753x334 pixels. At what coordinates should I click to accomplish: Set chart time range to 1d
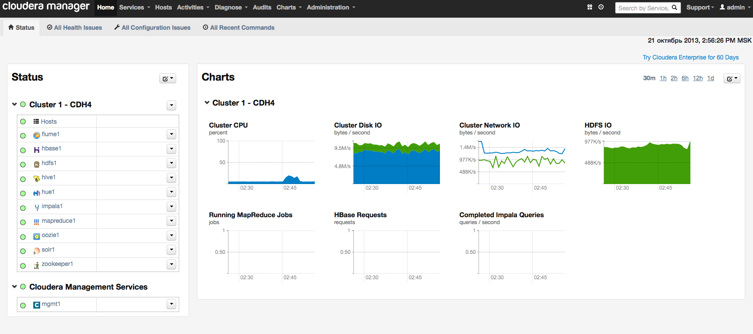711,78
